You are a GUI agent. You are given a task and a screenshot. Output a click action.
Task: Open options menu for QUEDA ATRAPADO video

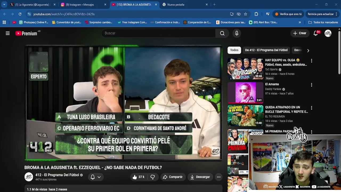pos(311,108)
